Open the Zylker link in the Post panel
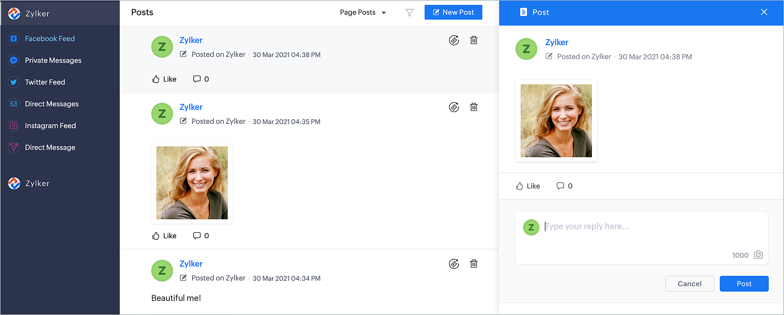 click(557, 42)
